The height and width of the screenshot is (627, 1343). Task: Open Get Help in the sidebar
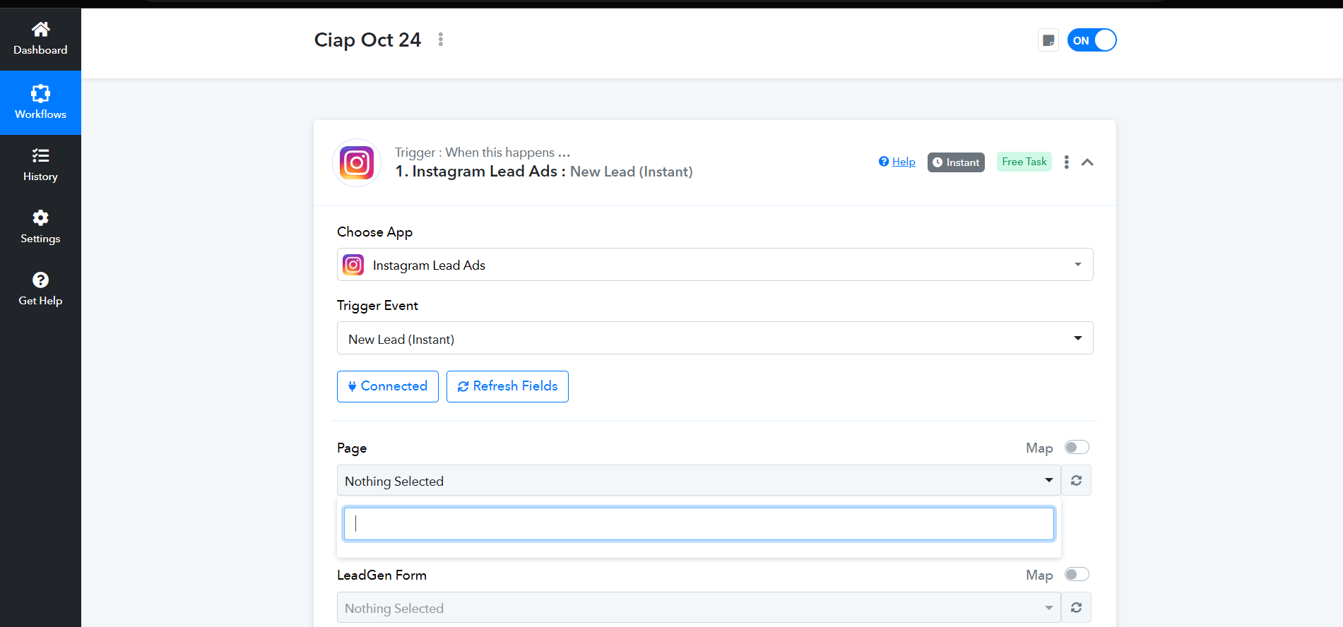coord(40,289)
